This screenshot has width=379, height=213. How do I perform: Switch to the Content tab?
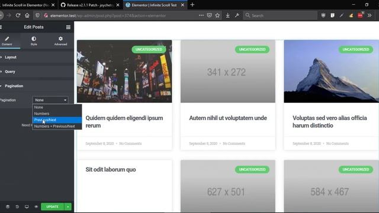pyautogui.click(x=7, y=41)
